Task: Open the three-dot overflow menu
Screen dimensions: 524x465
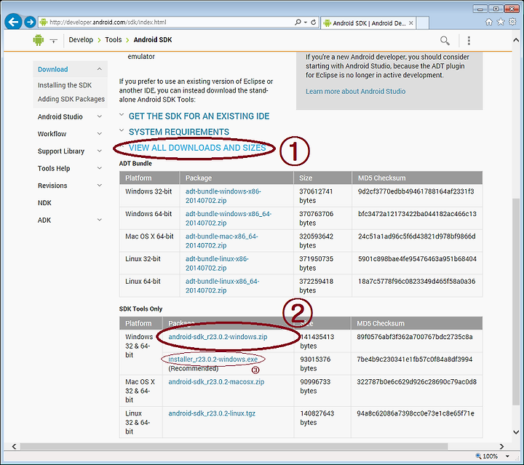Action: coord(469,41)
